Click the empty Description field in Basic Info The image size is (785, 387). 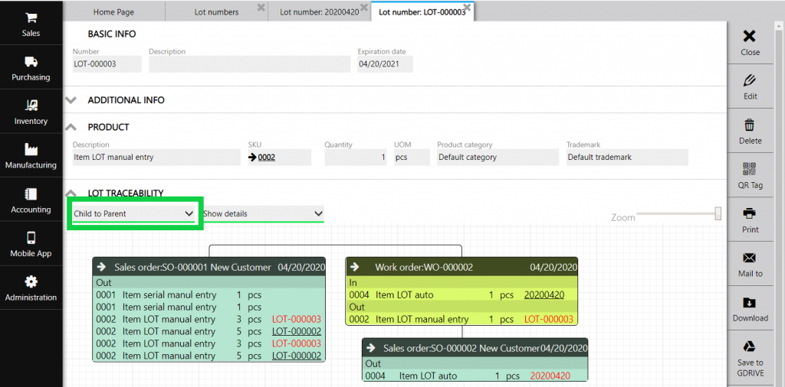(x=249, y=64)
